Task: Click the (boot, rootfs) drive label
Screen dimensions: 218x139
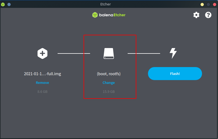Action: 109,74
